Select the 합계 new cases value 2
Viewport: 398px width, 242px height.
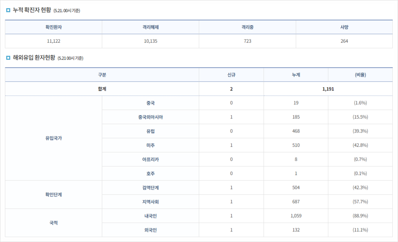click(231, 89)
